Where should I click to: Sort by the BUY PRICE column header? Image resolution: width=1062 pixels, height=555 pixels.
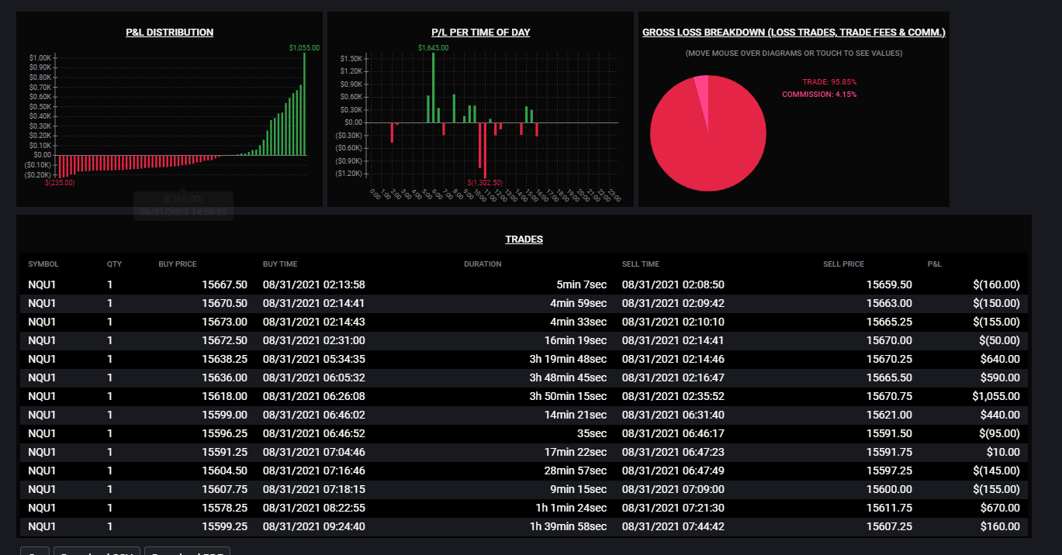pos(178,264)
